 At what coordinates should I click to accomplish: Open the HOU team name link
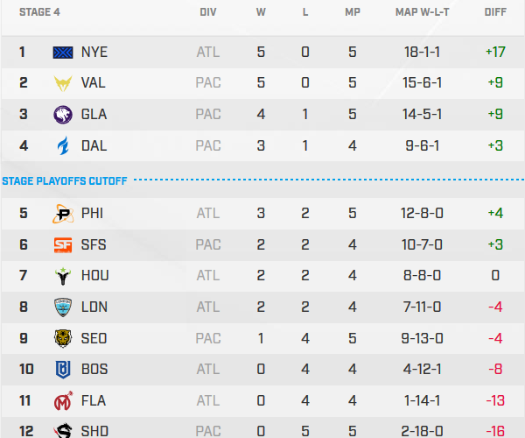tap(94, 275)
